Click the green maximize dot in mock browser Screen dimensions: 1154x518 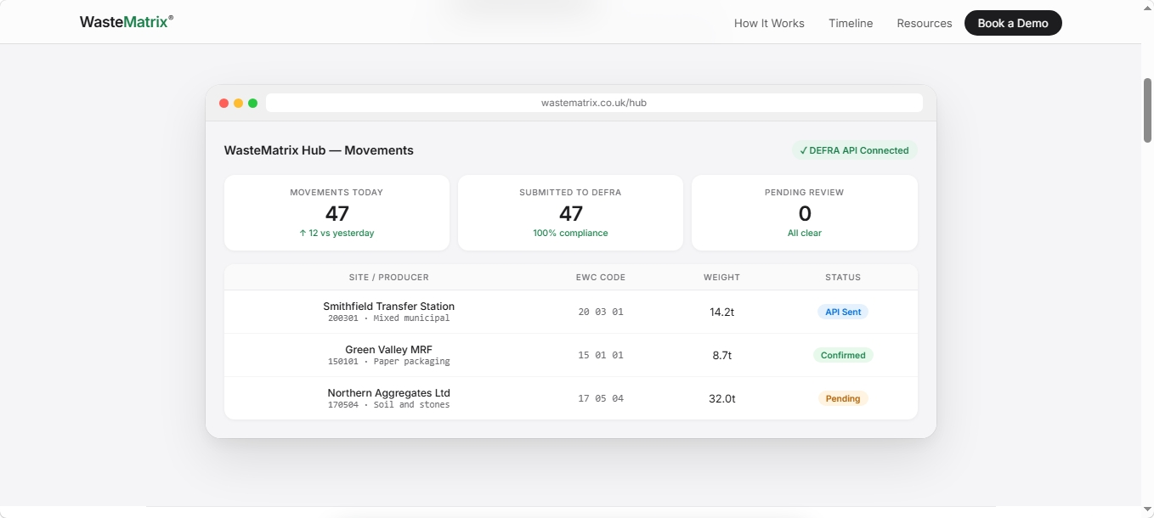pos(252,103)
